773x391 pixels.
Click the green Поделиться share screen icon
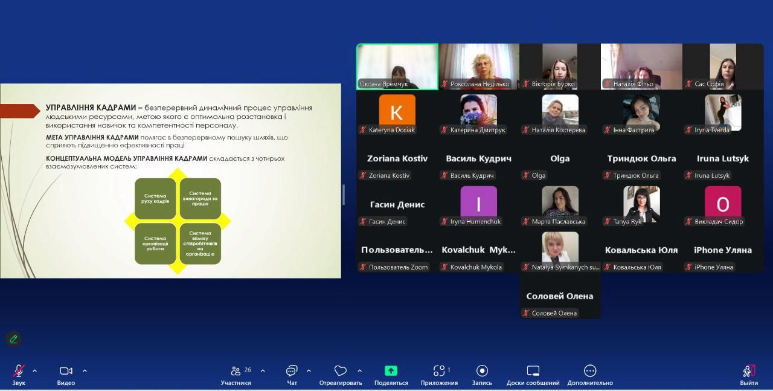pyautogui.click(x=391, y=371)
